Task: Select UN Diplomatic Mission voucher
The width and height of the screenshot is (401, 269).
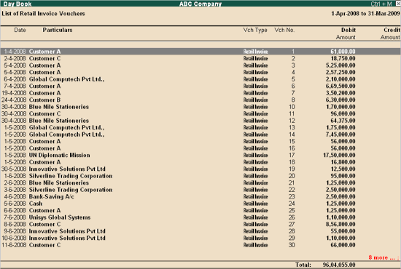Action: click(200, 155)
